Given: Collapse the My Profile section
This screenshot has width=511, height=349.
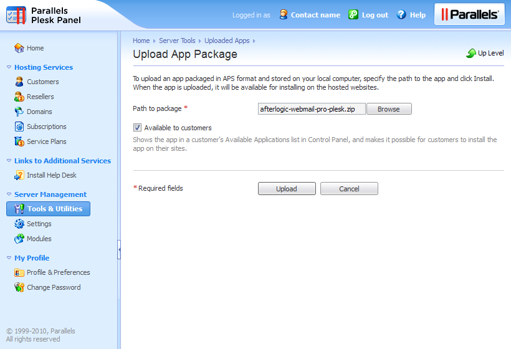Looking at the screenshot, I should pos(9,258).
